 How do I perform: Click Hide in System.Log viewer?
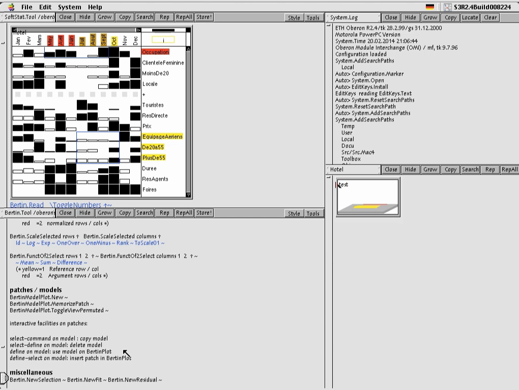(411, 17)
